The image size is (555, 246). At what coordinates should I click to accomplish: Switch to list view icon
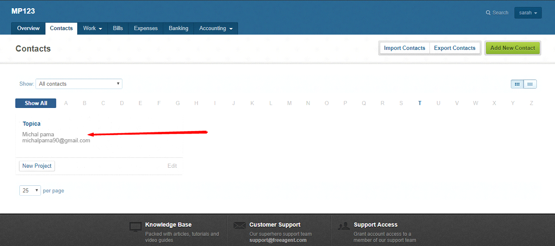coord(530,84)
